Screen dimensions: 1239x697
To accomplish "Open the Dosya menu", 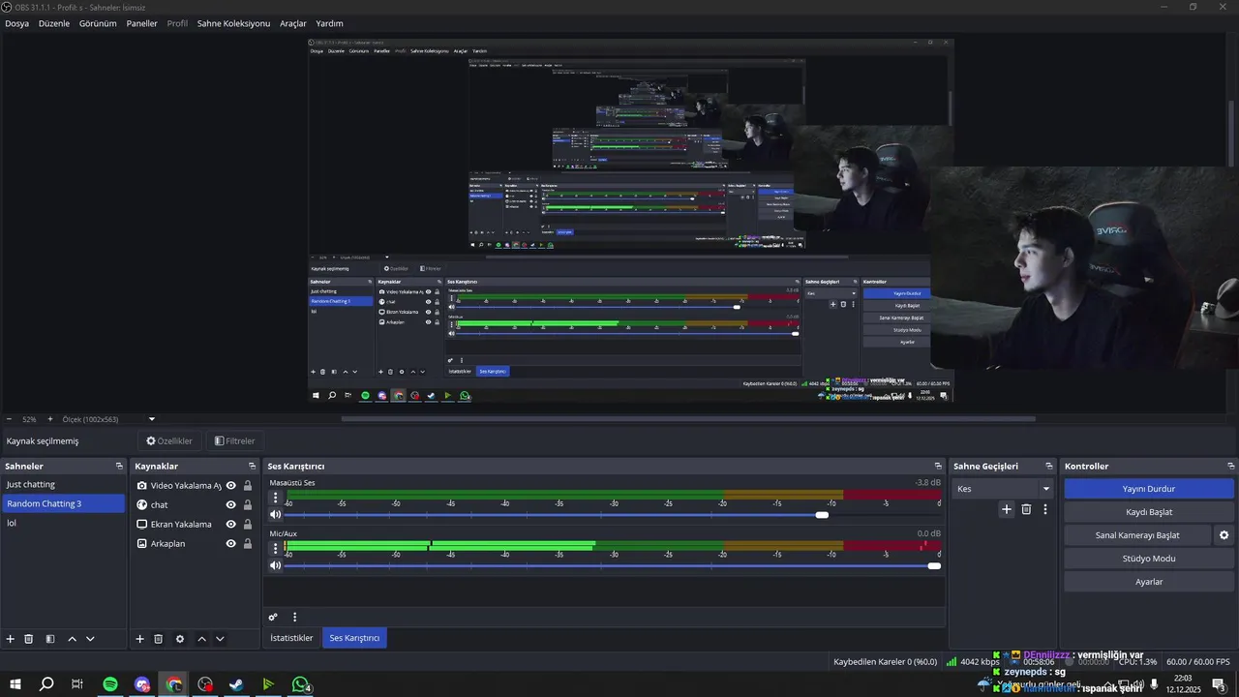I will (16, 23).
